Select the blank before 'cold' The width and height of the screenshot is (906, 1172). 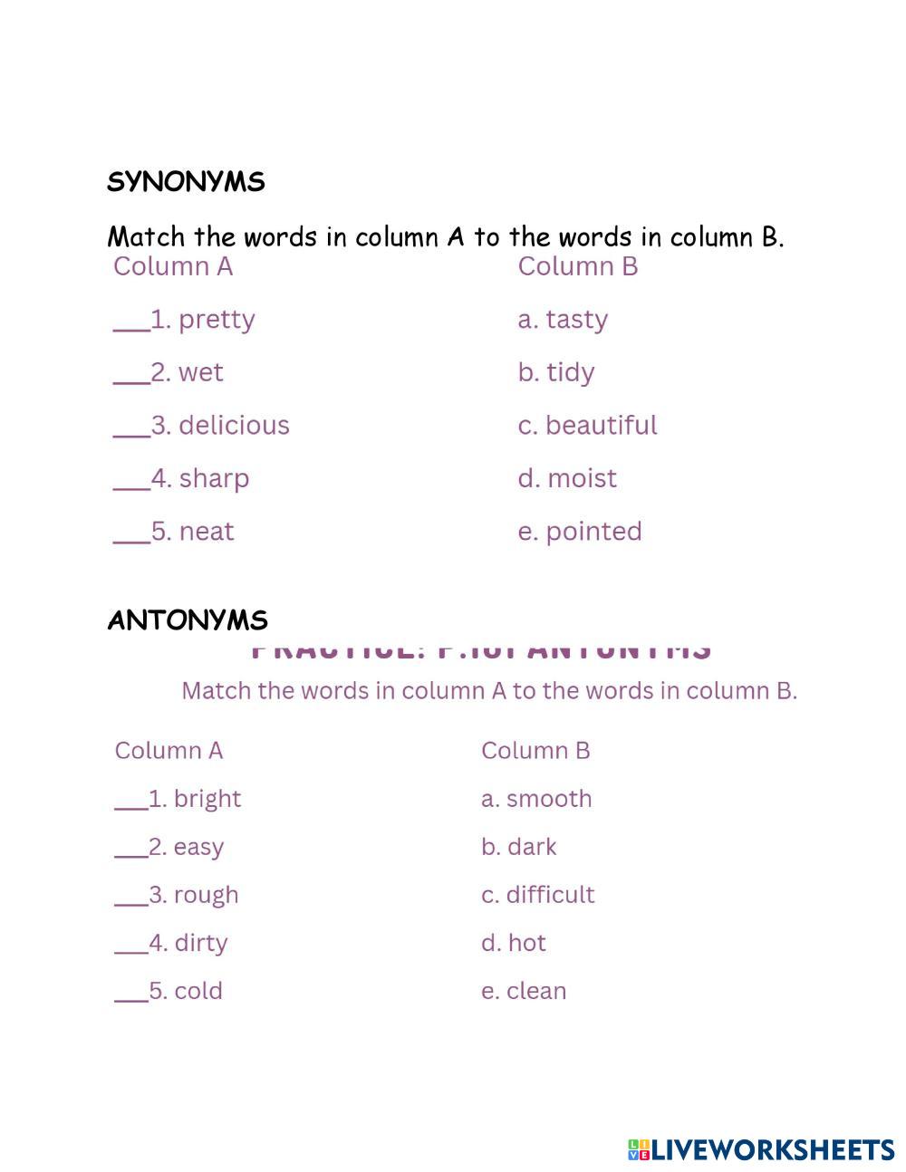coord(131,992)
